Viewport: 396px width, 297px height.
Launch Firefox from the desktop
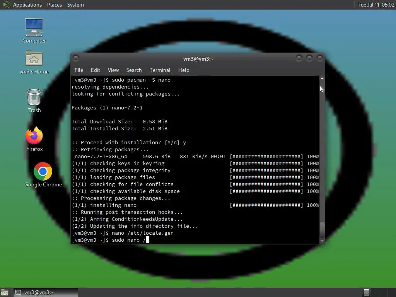coord(34,139)
